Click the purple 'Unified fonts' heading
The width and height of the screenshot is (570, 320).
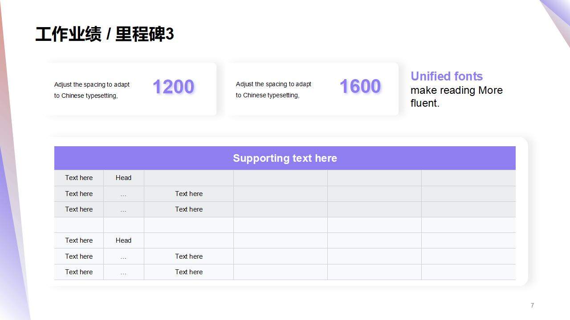click(447, 76)
